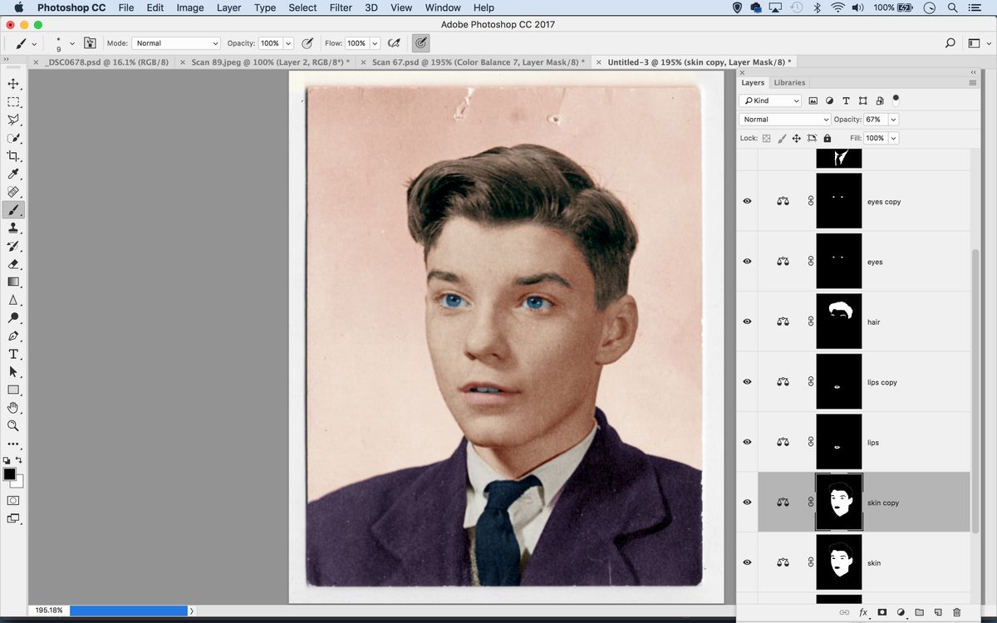Screen dimensions: 997x623
Task: Select the Brush tool in toolbar
Action: click(13, 210)
